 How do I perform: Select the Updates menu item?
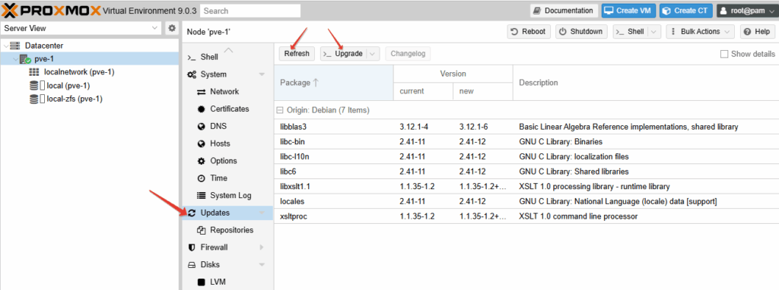[227, 213]
